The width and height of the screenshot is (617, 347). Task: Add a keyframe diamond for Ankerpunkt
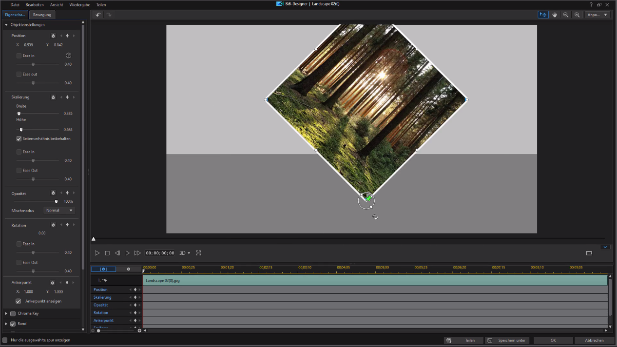(x=67, y=282)
